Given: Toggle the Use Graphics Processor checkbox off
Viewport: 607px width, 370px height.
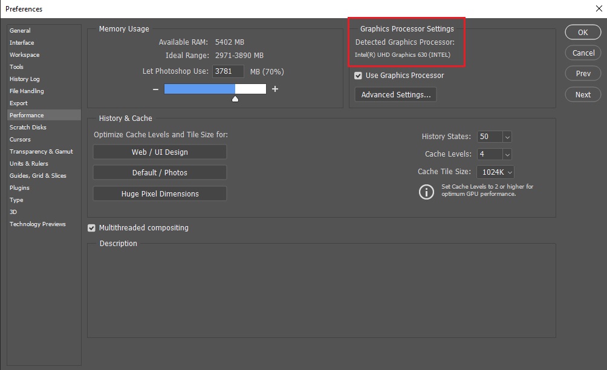Looking at the screenshot, I should [357, 75].
